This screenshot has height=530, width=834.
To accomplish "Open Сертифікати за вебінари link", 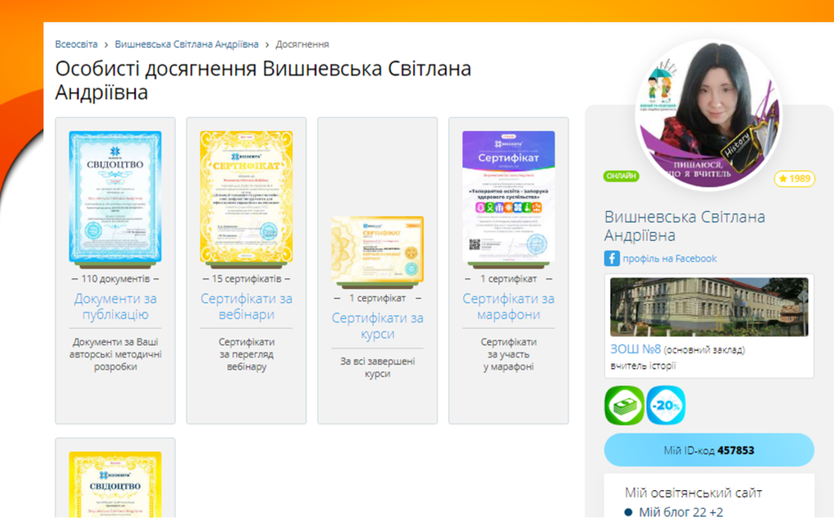I will click(x=247, y=307).
